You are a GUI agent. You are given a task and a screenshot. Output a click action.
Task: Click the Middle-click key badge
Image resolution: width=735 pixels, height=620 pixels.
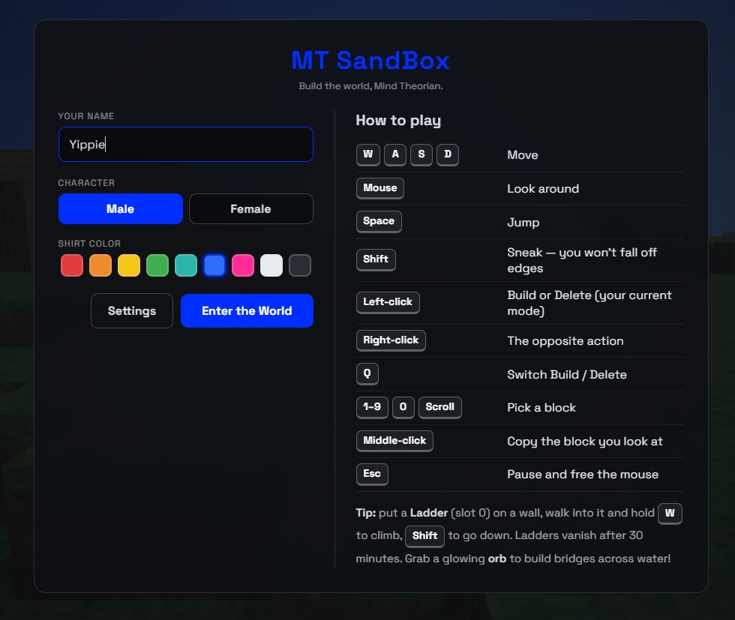tap(394, 441)
